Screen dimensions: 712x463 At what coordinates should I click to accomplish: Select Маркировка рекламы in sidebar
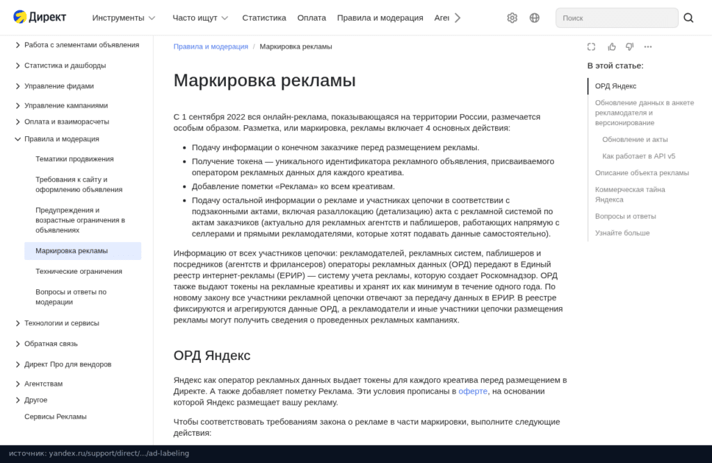click(83, 250)
